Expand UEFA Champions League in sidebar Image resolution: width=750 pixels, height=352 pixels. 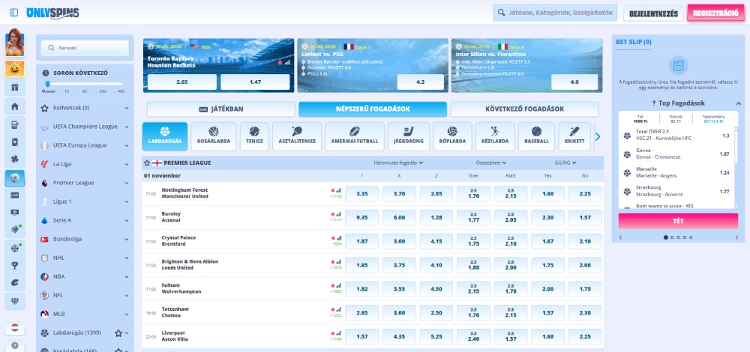tap(126, 127)
